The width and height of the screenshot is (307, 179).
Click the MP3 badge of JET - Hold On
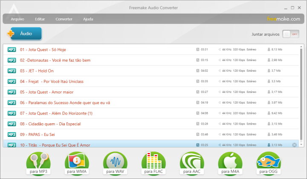point(12,71)
